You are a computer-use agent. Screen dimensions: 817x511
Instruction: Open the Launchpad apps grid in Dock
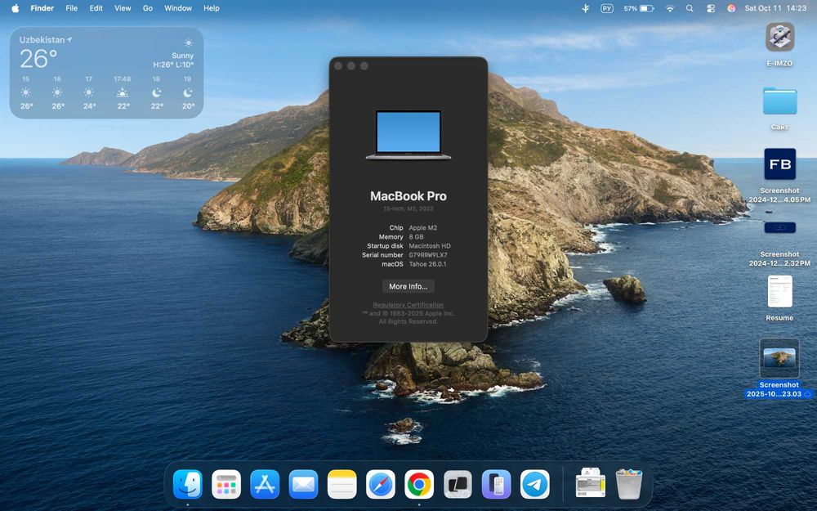226,484
